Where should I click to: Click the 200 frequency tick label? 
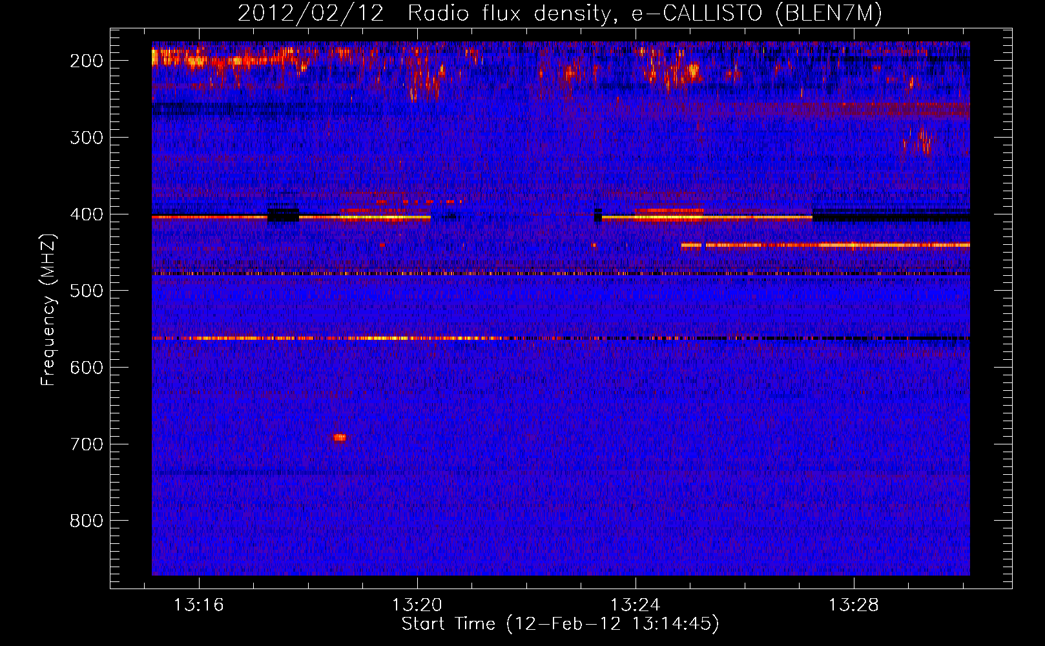pos(87,61)
